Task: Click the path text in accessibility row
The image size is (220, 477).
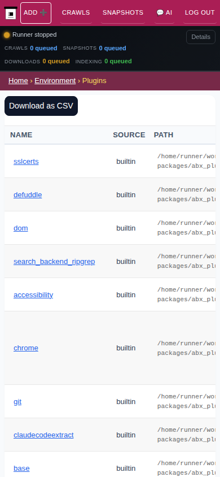Action: click(x=186, y=295)
